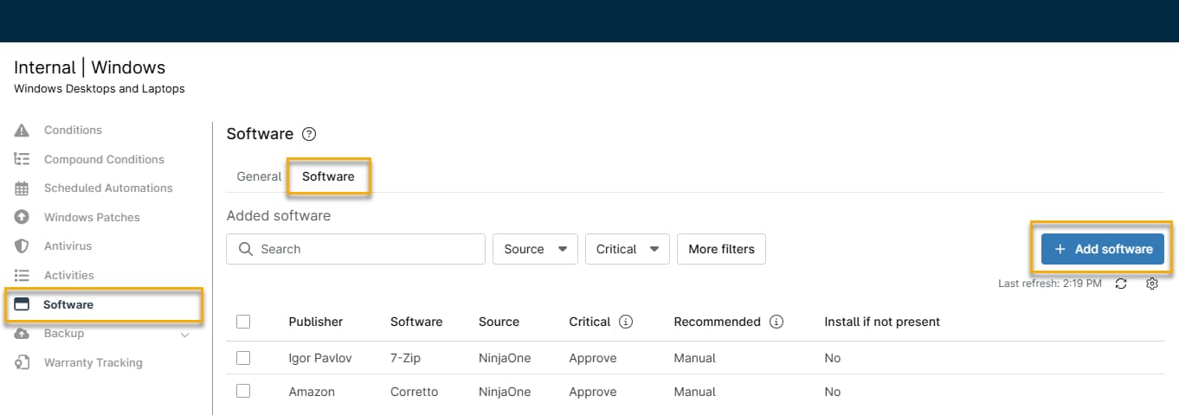
Task: Open table settings gear icon
Action: pos(1151,284)
